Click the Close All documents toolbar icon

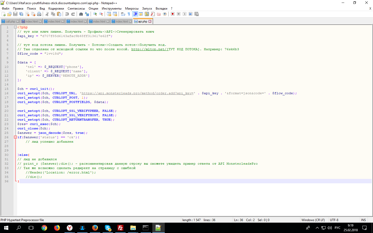pyautogui.click(x=33, y=14)
